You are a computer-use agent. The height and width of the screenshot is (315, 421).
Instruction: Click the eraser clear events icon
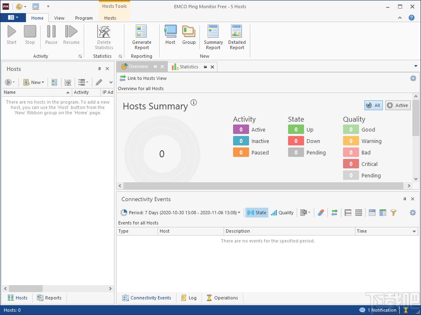point(321,213)
